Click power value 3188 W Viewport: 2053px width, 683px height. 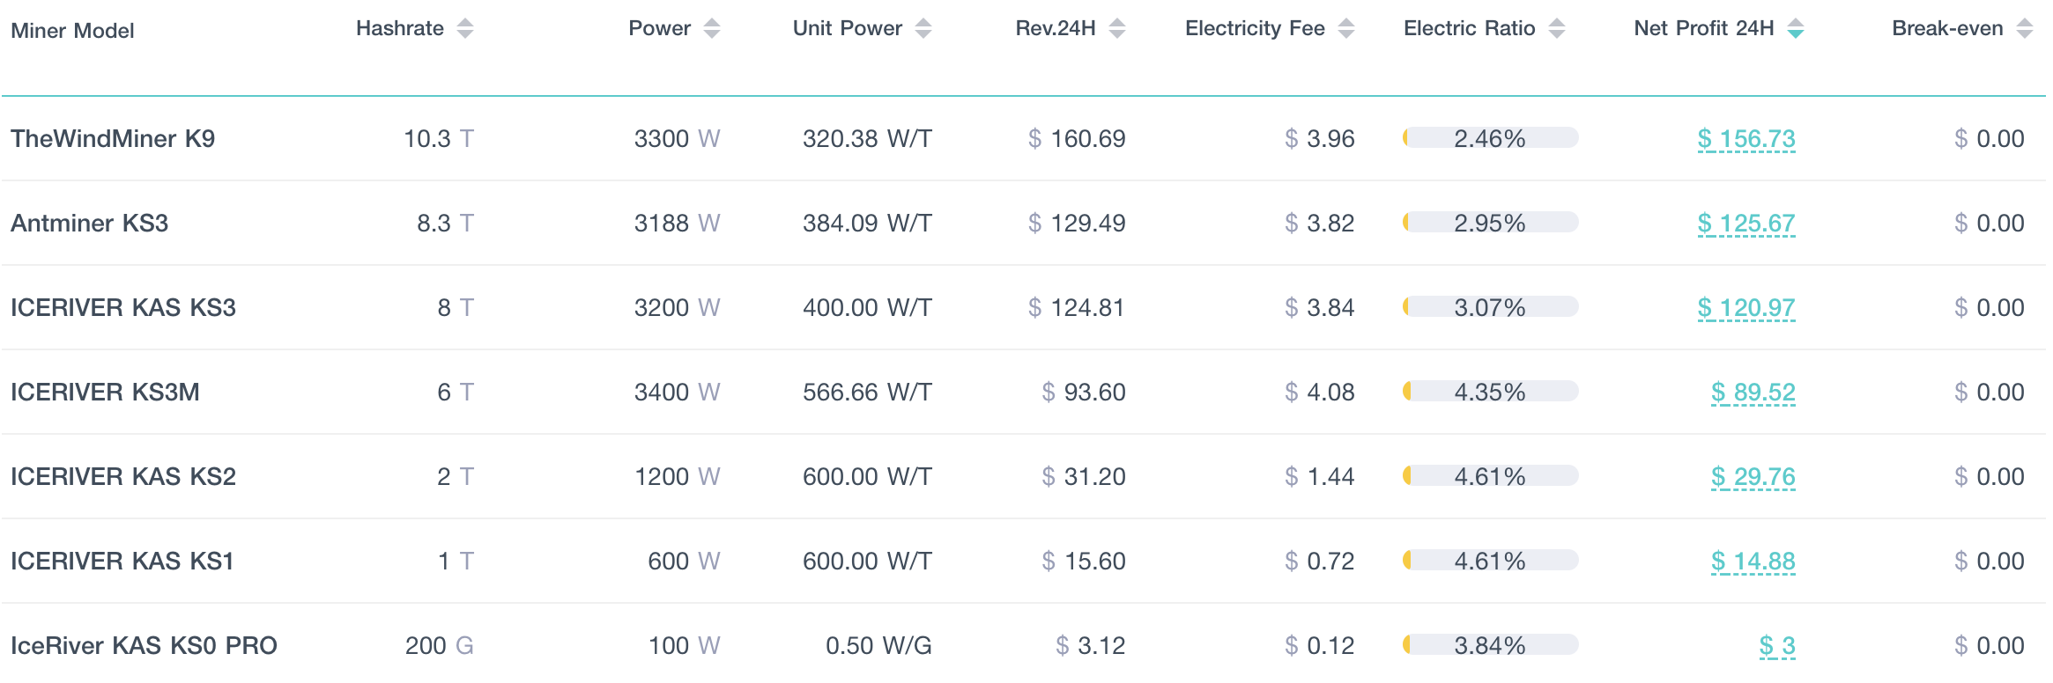(678, 224)
